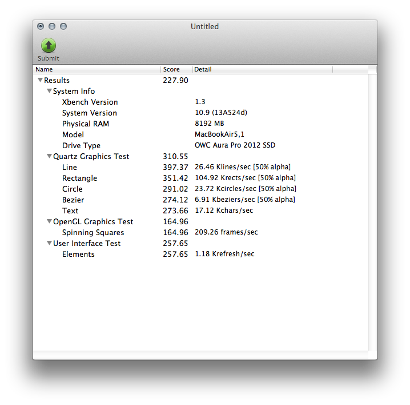Click the green Submit arrow icon
The height and width of the screenshot is (405, 410).
(49, 46)
